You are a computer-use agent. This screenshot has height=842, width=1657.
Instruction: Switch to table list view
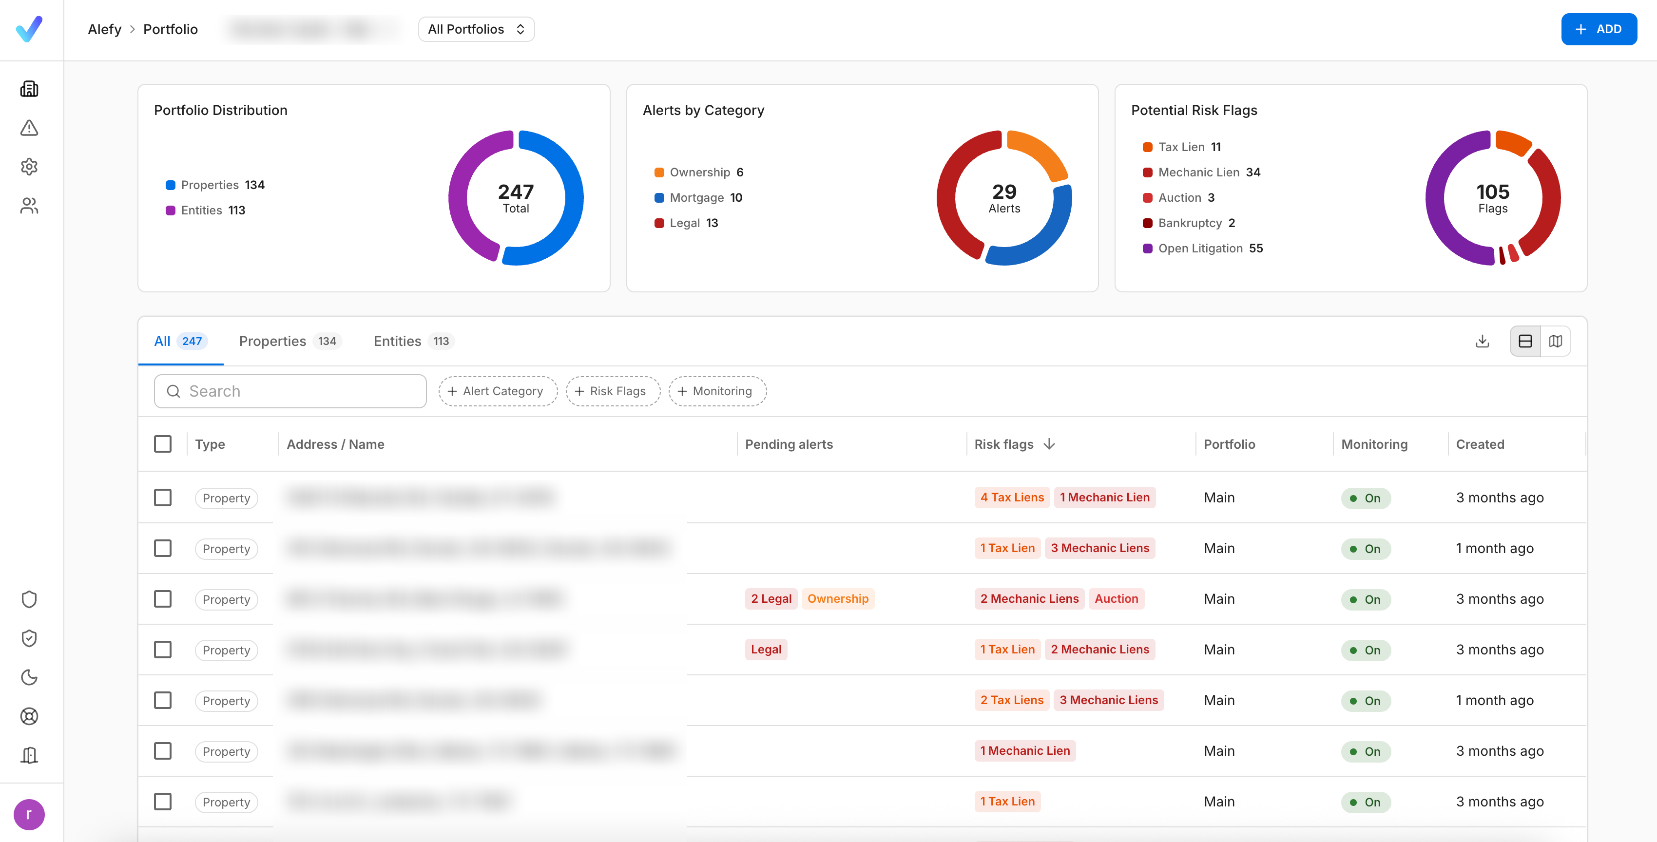point(1525,341)
